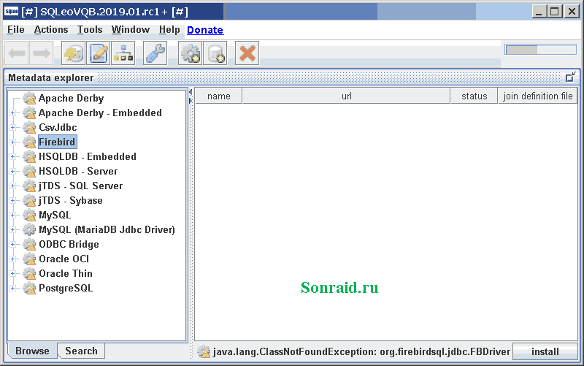Image resolution: width=584 pixels, height=366 pixels.
Task: Click the back arrow toolbar icon
Action: 16,53
